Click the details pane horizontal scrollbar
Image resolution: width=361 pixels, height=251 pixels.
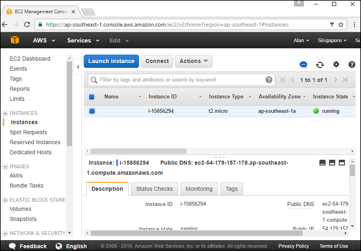[x=196, y=233]
